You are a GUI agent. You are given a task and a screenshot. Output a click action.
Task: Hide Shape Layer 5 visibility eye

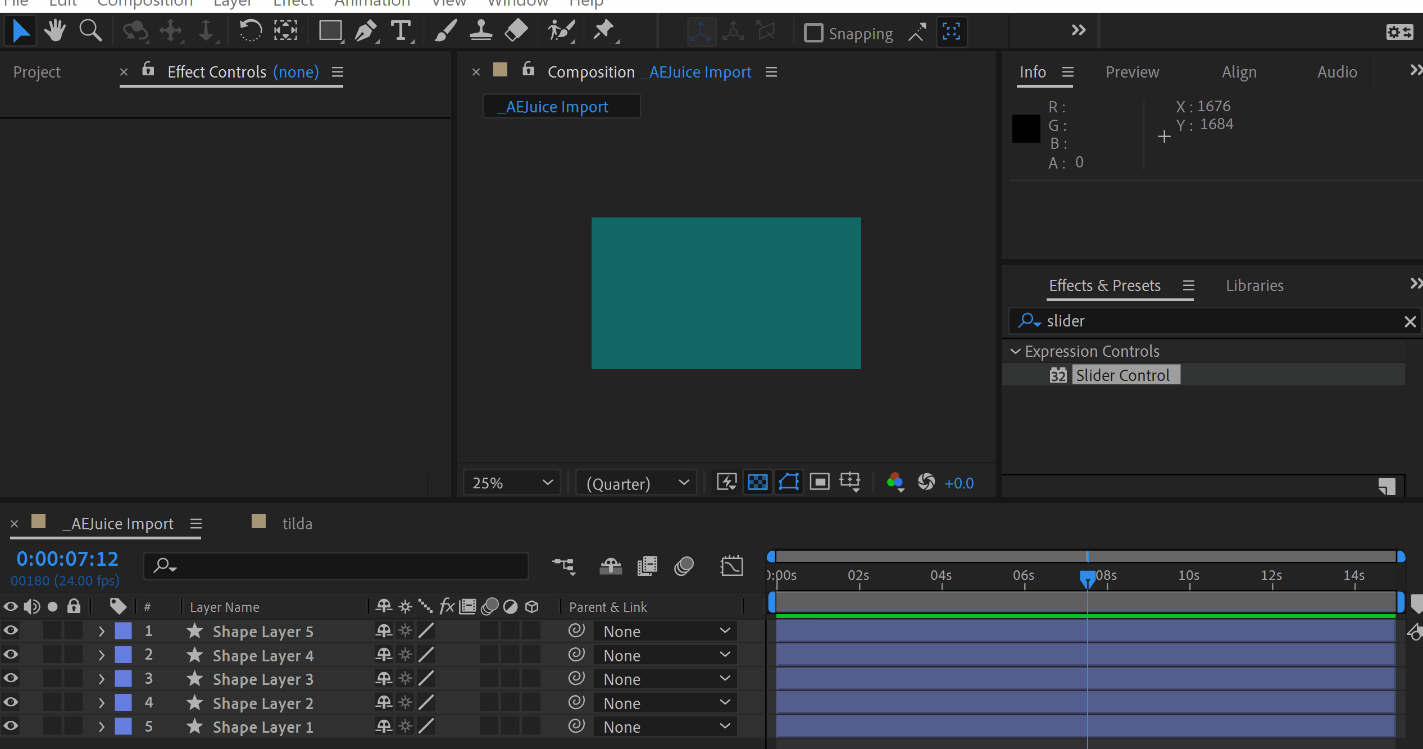click(11, 631)
